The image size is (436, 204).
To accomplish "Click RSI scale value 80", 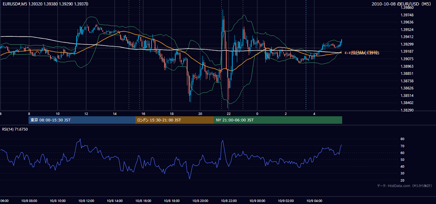I will 402,139.
